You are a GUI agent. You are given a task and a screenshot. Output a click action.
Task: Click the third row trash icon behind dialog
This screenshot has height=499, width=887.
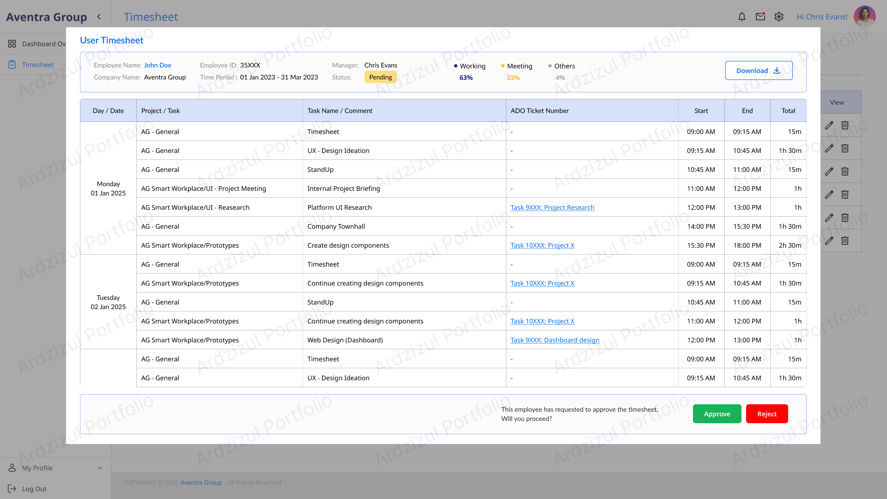pyautogui.click(x=845, y=171)
